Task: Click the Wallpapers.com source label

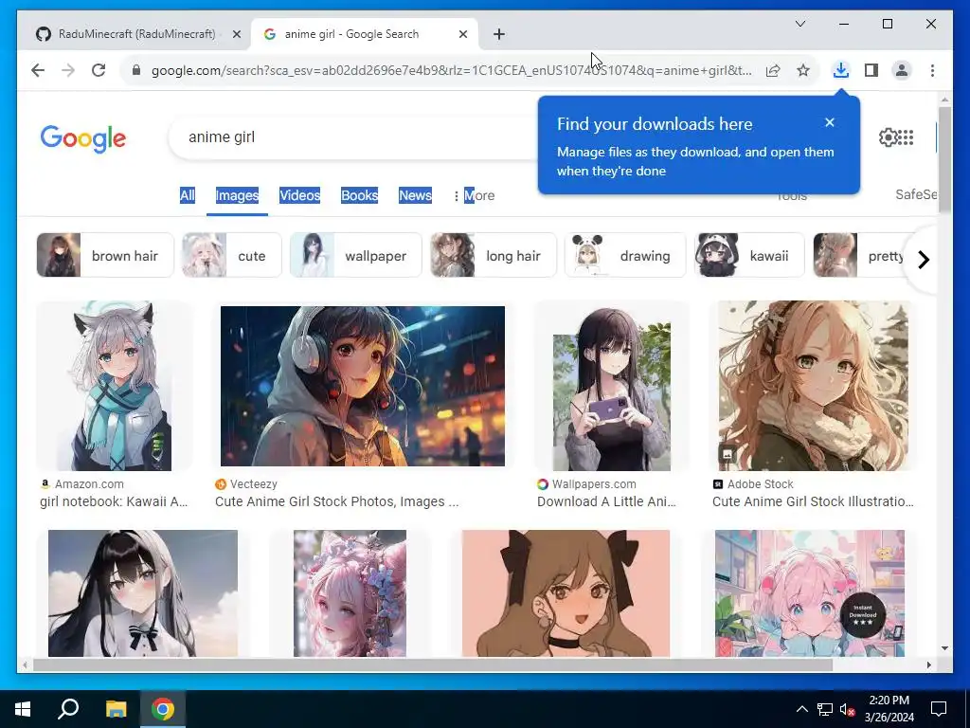Action: (x=594, y=484)
